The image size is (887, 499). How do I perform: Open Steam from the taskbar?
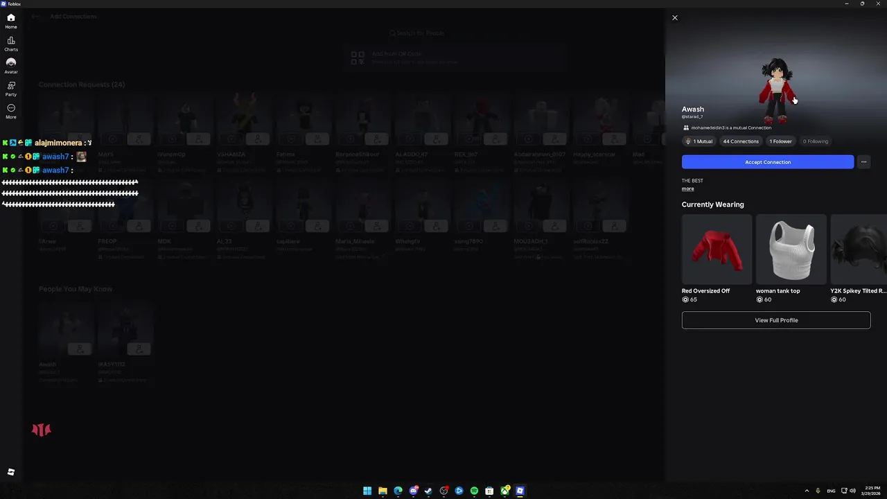[x=428, y=491]
